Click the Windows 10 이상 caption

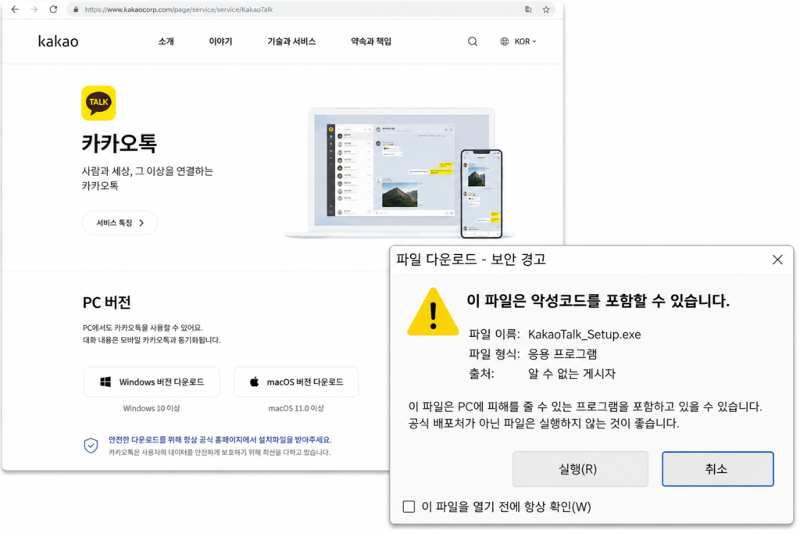(152, 408)
